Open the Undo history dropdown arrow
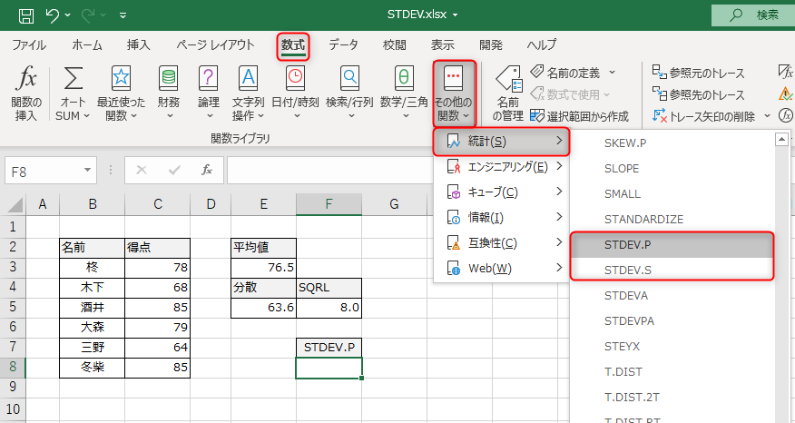The image size is (795, 423). point(68,15)
